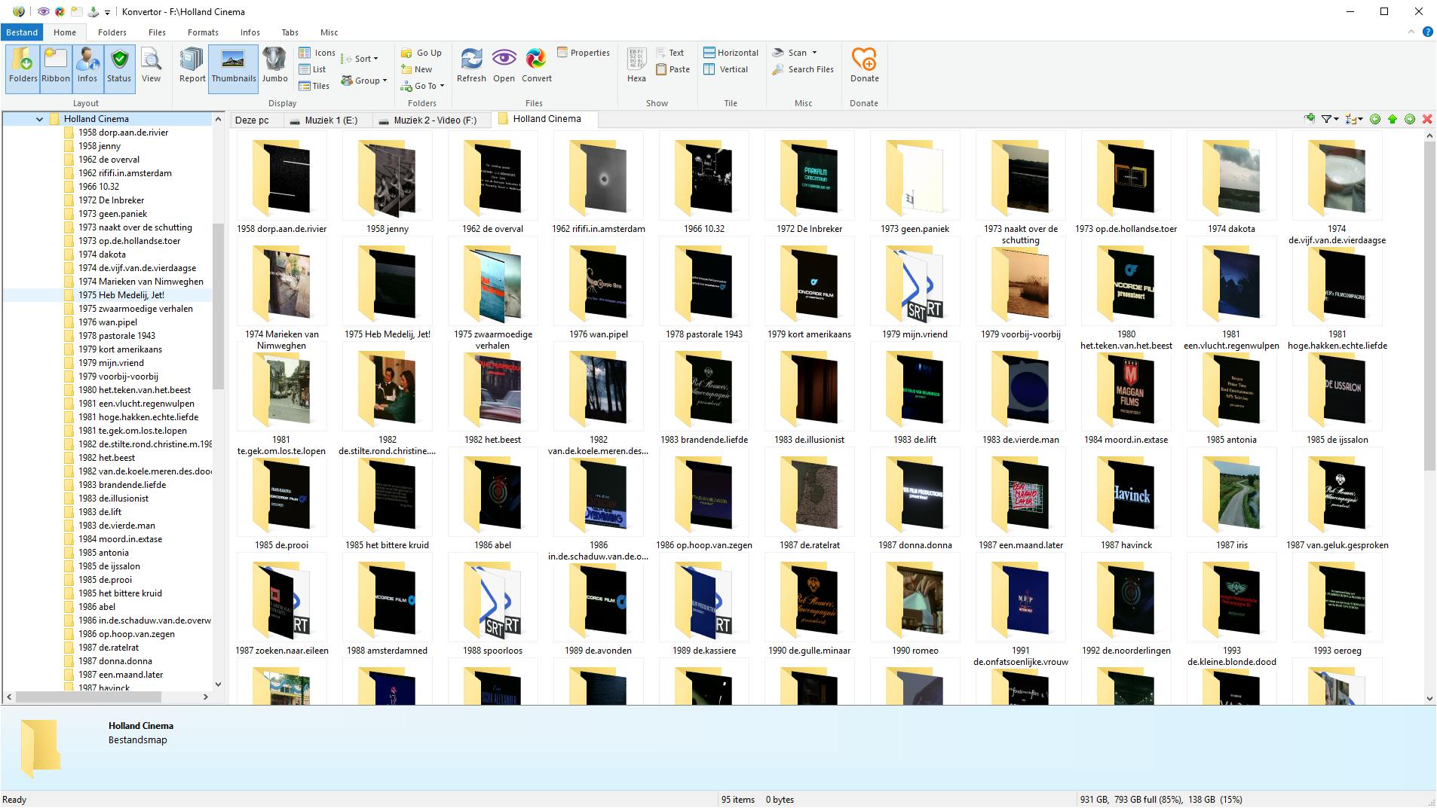
Task: Select the Deze pc tab
Action: [252, 120]
